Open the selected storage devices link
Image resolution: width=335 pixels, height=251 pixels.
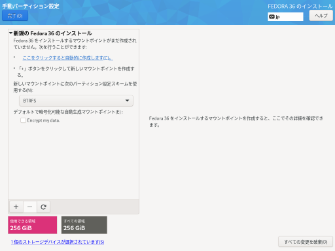pos(58,242)
